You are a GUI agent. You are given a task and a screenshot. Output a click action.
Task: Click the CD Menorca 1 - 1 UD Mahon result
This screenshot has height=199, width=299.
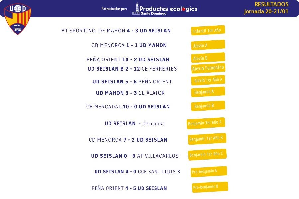click(129, 45)
